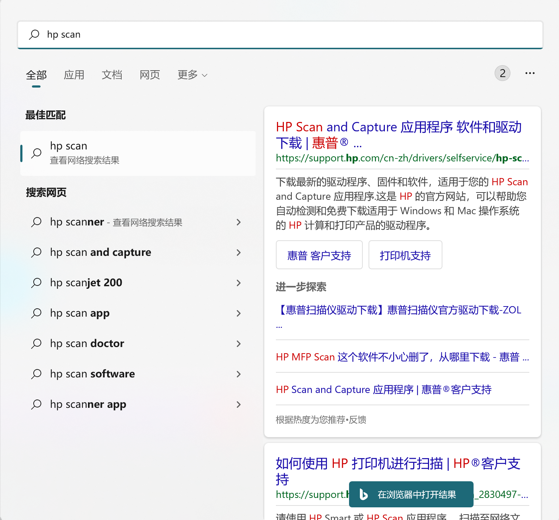Click the search icon next to hp scanner suggestion

tap(36, 222)
